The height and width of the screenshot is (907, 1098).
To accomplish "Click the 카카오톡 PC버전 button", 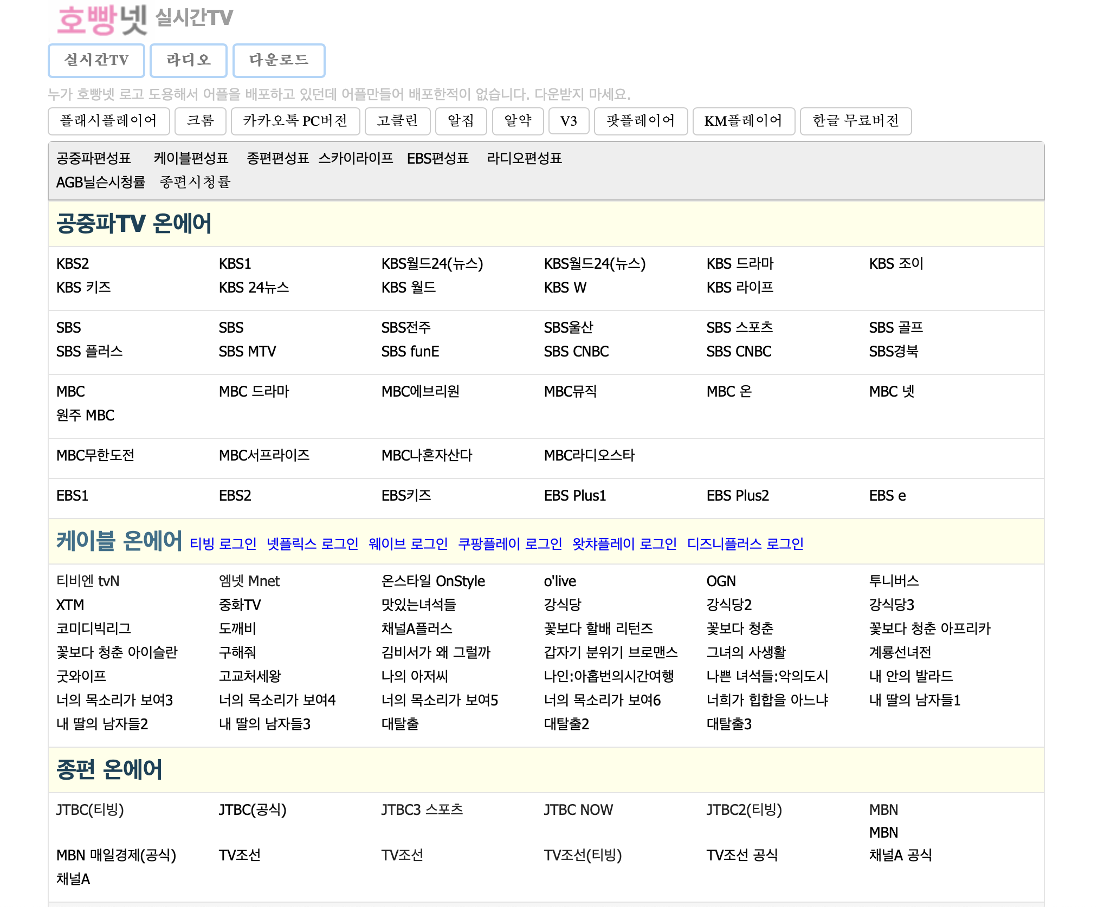I will 295,121.
